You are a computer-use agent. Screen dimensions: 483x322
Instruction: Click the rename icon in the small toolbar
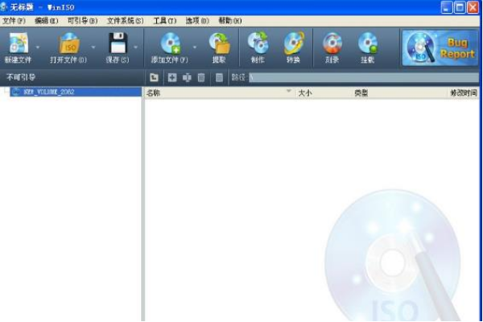[187, 77]
